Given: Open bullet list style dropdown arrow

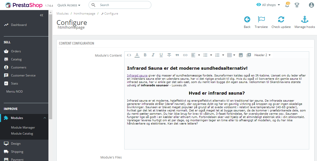Looking at the screenshot, I should [x=211, y=55].
